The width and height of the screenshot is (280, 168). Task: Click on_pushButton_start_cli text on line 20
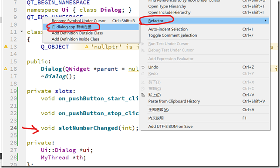click(98, 99)
